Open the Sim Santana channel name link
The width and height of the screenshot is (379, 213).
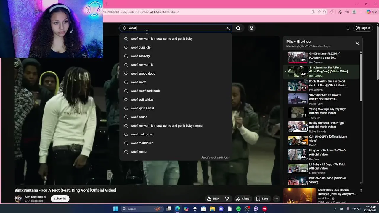coord(33,197)
